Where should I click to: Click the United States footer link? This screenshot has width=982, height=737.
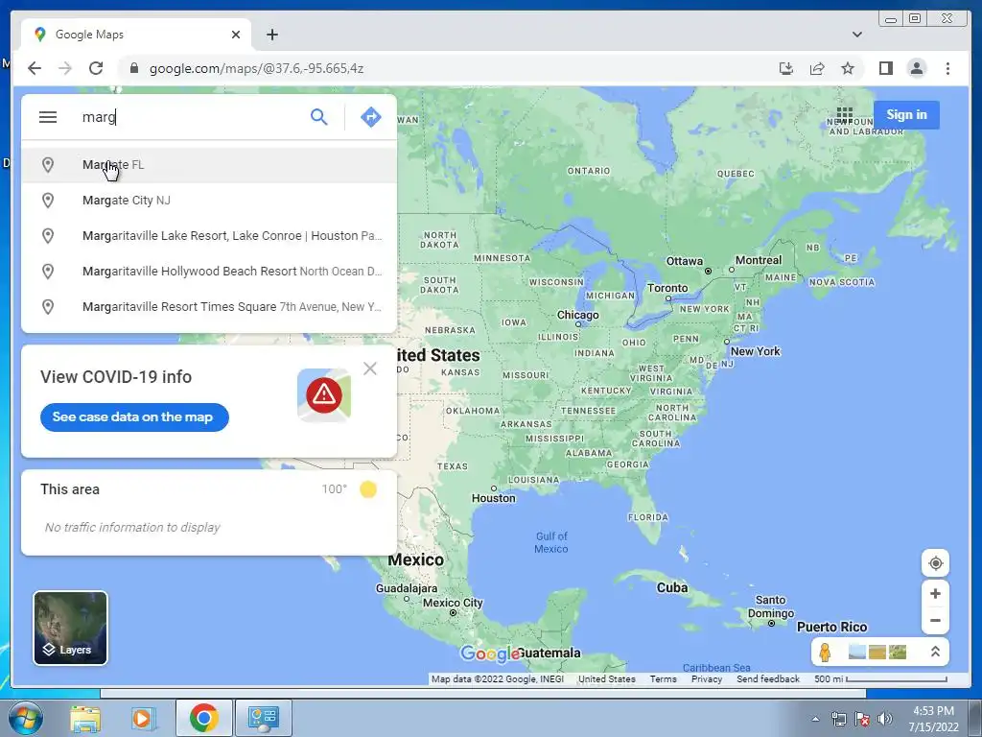coord(606,678)
